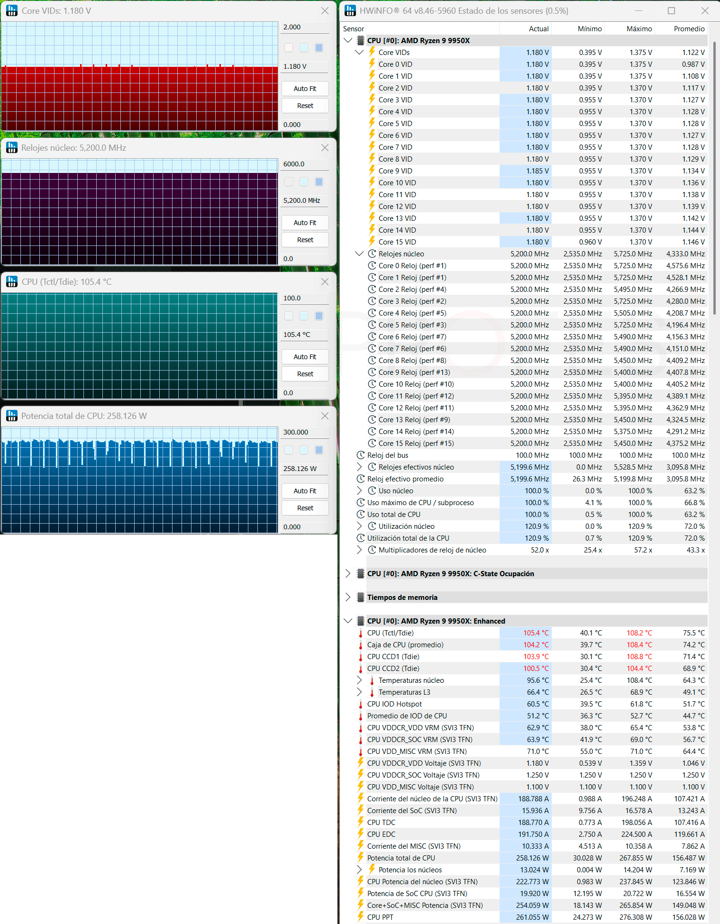Screen dimensions: 720x924
Task: Click clock icon beside Core 0 Reloj (perf #1)
Action: (x=372, y=265)
